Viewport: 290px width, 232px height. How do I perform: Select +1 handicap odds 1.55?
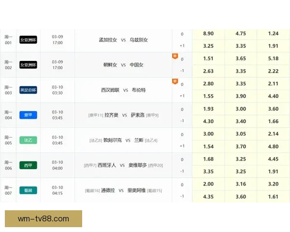pyautogui.click(x=208, y=96)
